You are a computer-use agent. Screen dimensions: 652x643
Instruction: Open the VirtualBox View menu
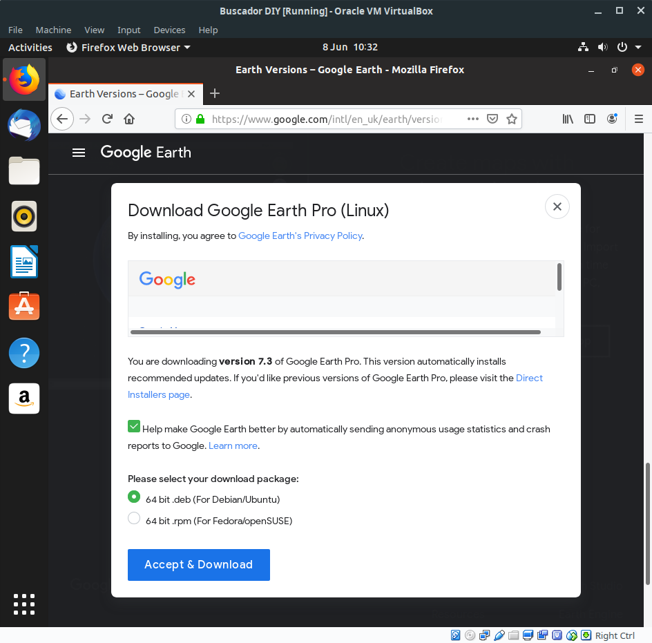[x=95, y=30]
